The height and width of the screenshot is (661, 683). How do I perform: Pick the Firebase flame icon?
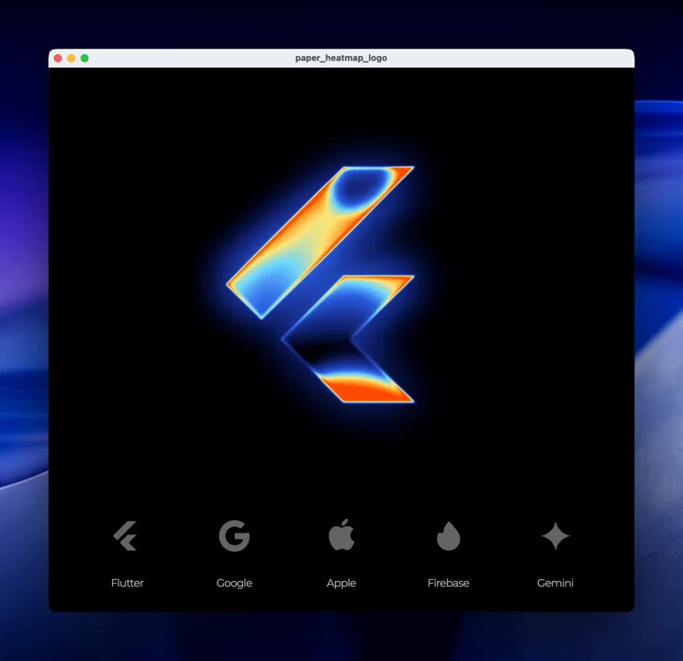pos(448,535)
